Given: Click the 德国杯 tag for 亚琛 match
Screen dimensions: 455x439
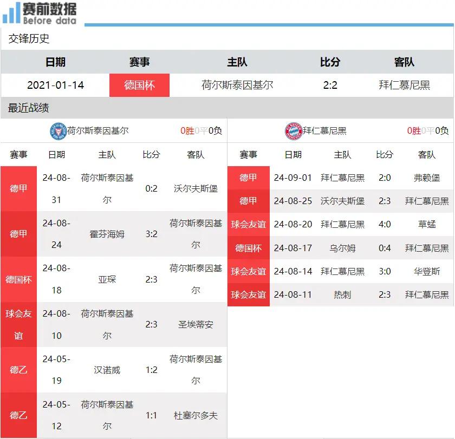Looking at the screenshot, I should [18, 279].
